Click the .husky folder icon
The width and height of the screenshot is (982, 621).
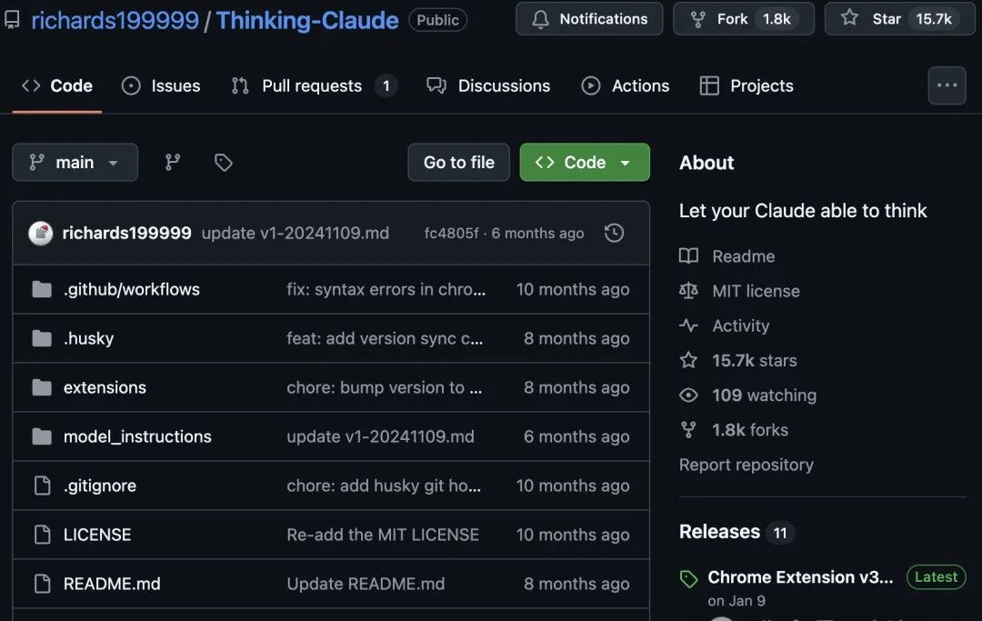pos(42,338)
